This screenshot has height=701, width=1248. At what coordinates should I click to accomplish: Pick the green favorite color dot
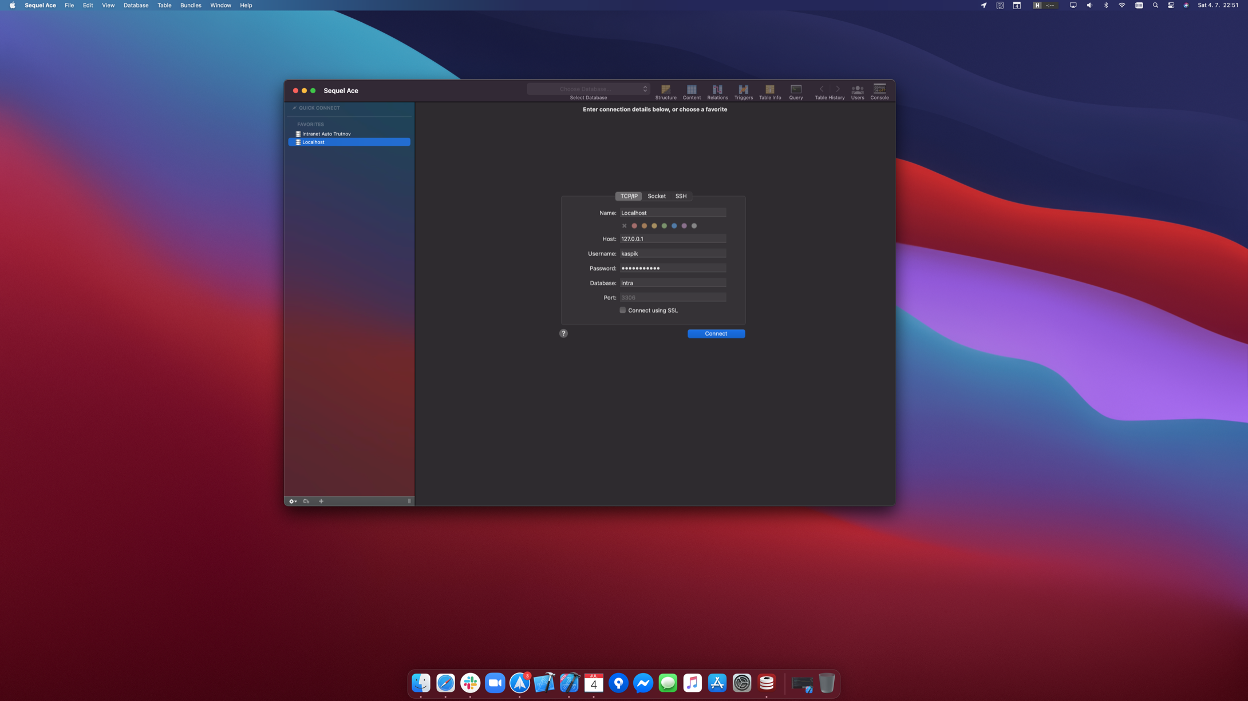point(664,226)
